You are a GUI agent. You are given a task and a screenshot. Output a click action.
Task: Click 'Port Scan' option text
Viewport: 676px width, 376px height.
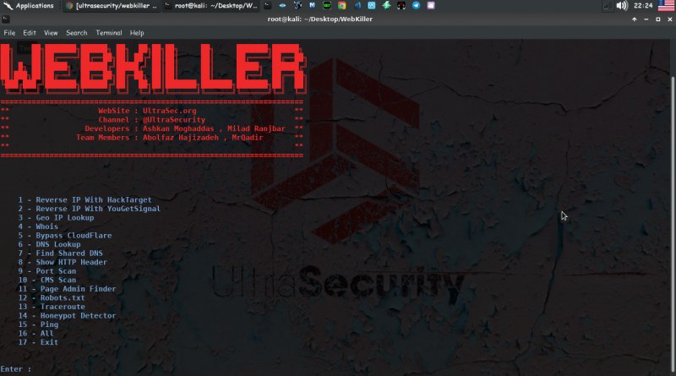(x=56, y=271)
